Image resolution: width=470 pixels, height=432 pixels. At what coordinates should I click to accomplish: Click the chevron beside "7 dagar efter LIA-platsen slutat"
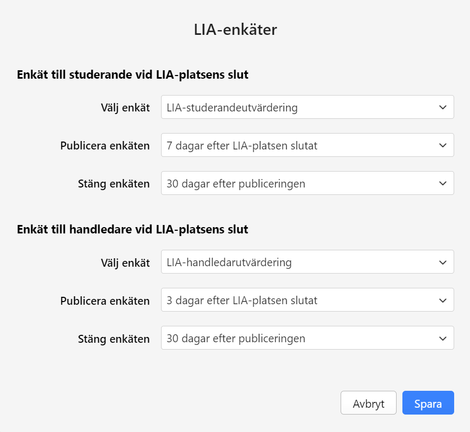(443, 146)
